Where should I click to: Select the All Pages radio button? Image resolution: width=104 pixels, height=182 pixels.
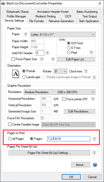point(10,139)
